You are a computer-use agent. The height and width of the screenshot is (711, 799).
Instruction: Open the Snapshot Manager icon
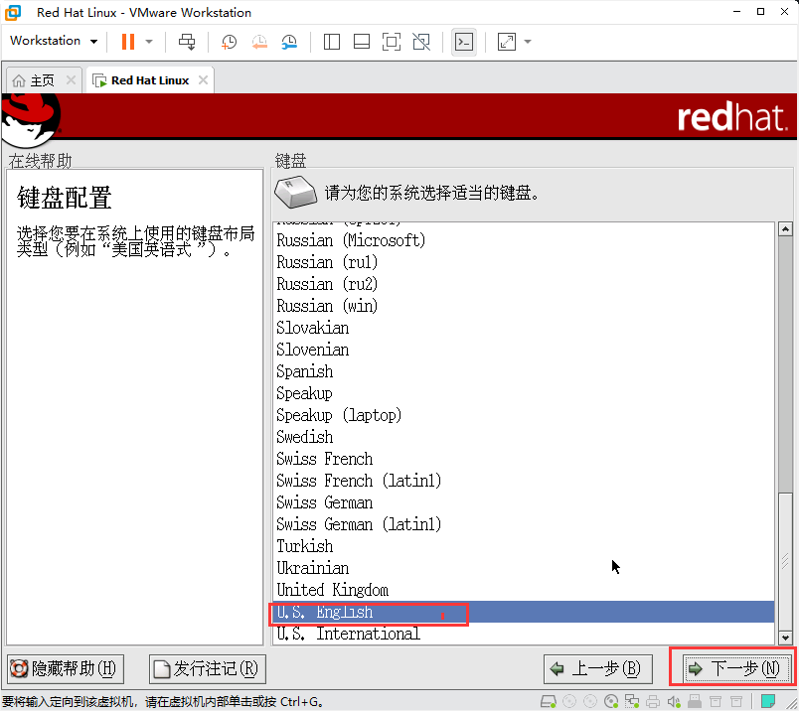[x=290, y=41]
